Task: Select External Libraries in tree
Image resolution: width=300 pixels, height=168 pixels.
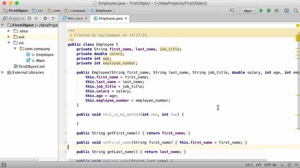Action: tap(28, 72)
